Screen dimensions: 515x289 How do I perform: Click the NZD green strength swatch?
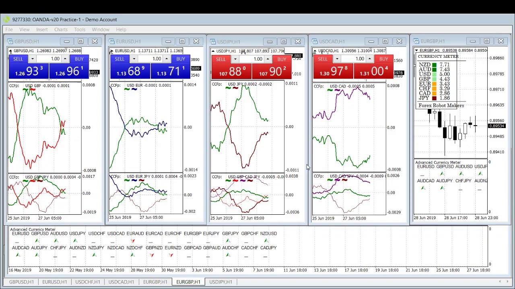(434, 65)
